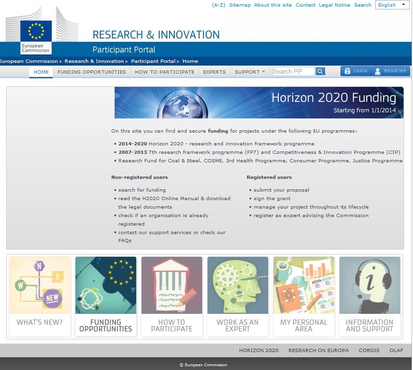Click the magnifier search button
This screenshot has height=370, width=413.
coord(320,71)
